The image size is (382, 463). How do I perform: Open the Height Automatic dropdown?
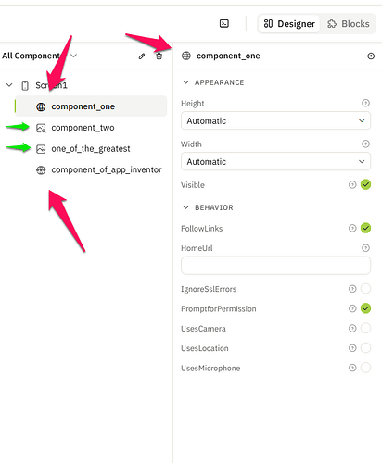click(x=275, y=120)
